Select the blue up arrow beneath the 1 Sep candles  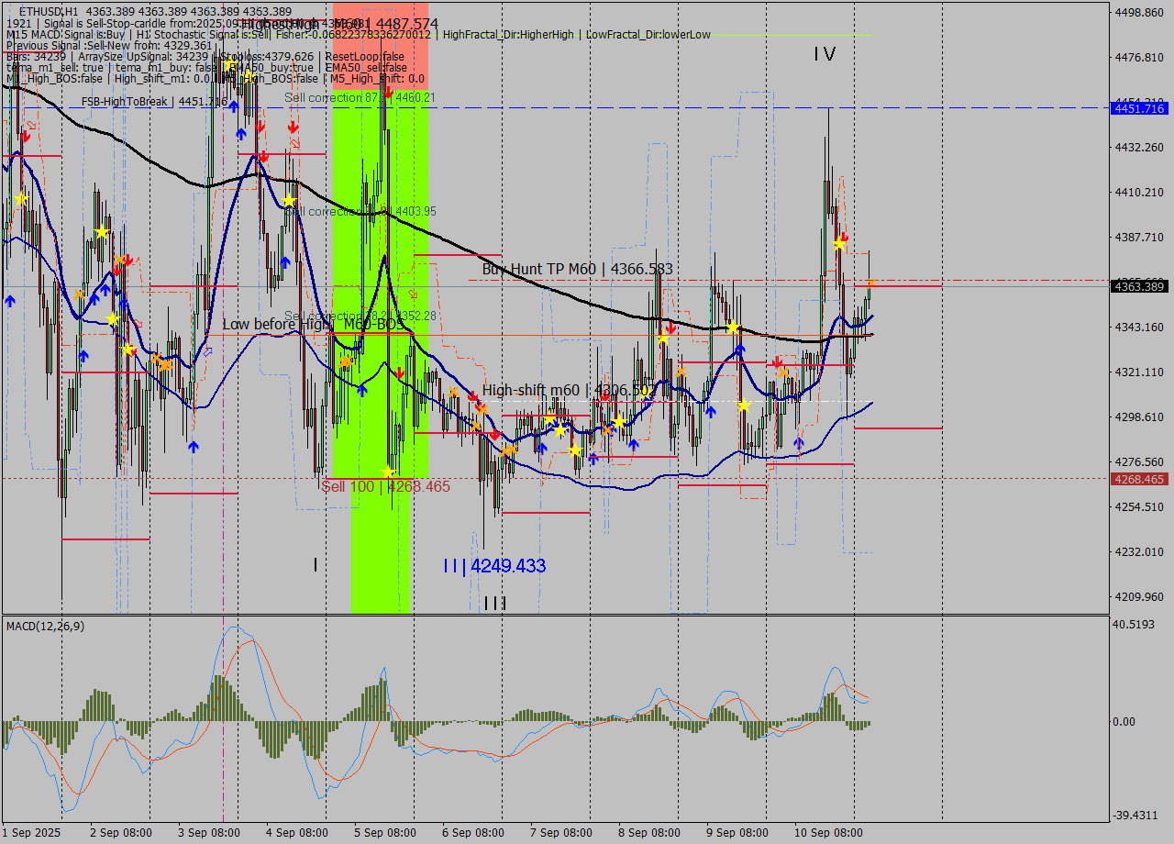coord(9,299)
